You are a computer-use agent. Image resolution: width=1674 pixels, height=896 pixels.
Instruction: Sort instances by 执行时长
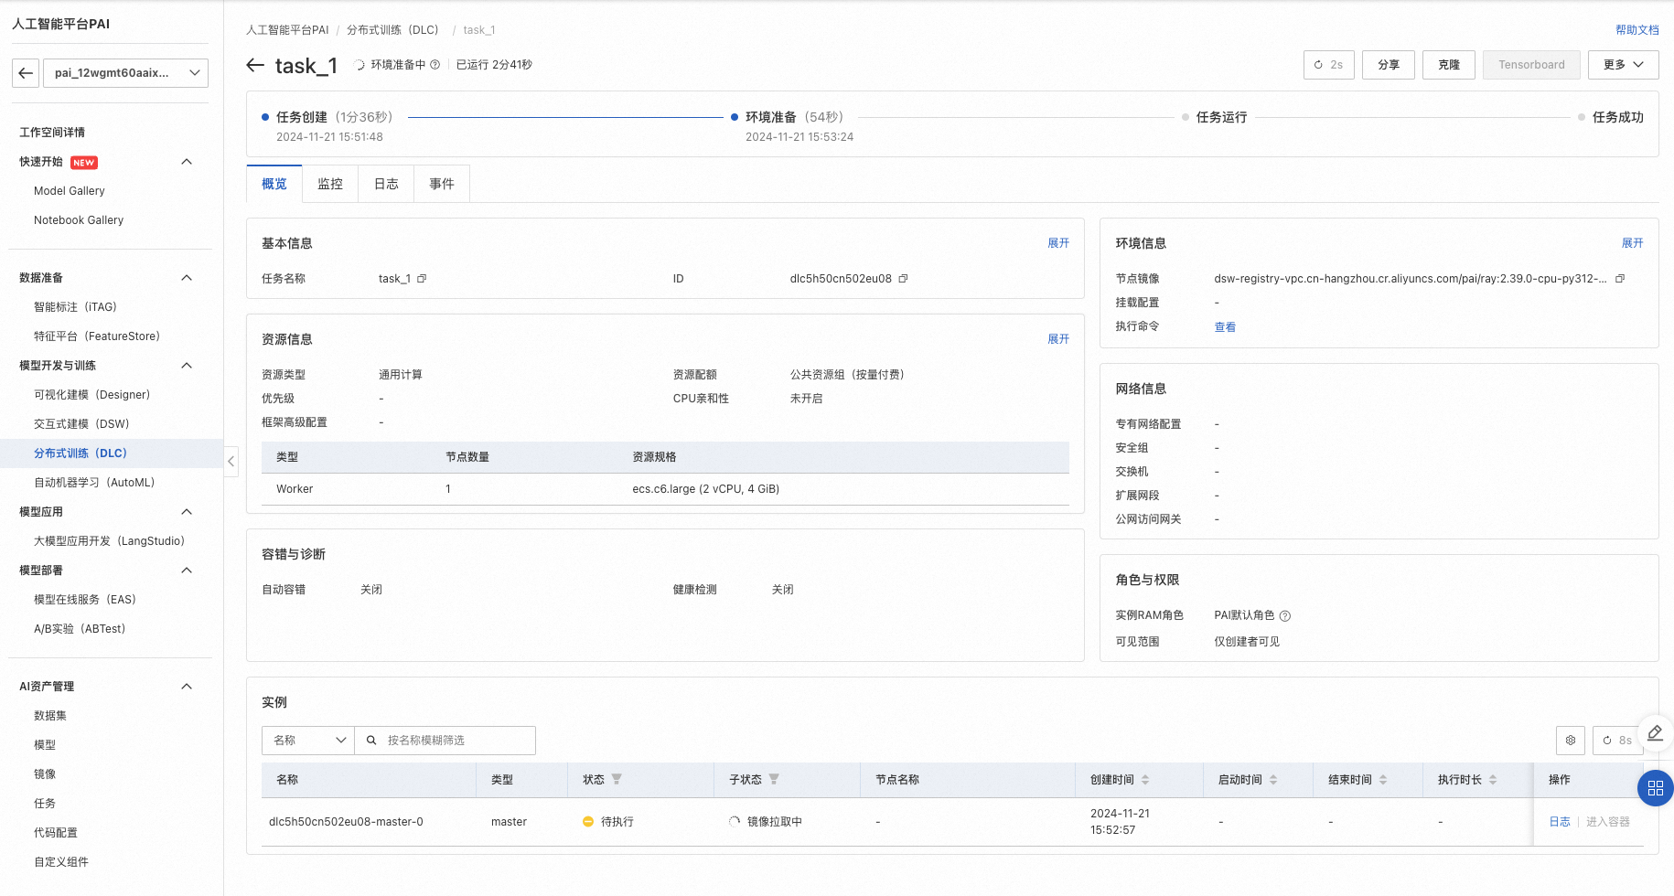tap(1493, 780)
